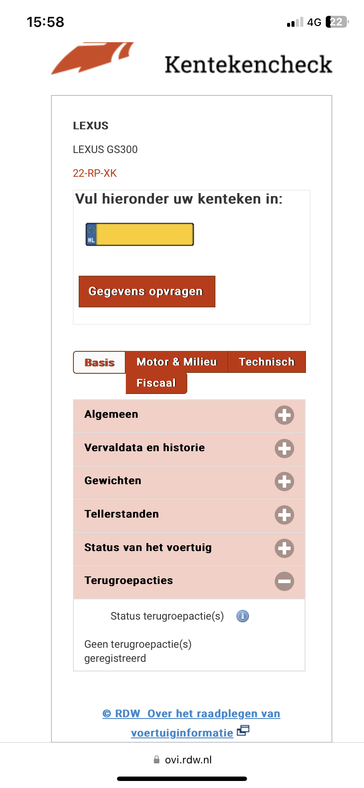Select the Basis tab
This screenshot has height=788, width=364.
(x=100, y=363)
